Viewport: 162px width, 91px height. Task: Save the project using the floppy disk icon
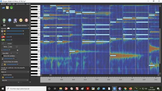pyautogui.click(x=7, y=8)
